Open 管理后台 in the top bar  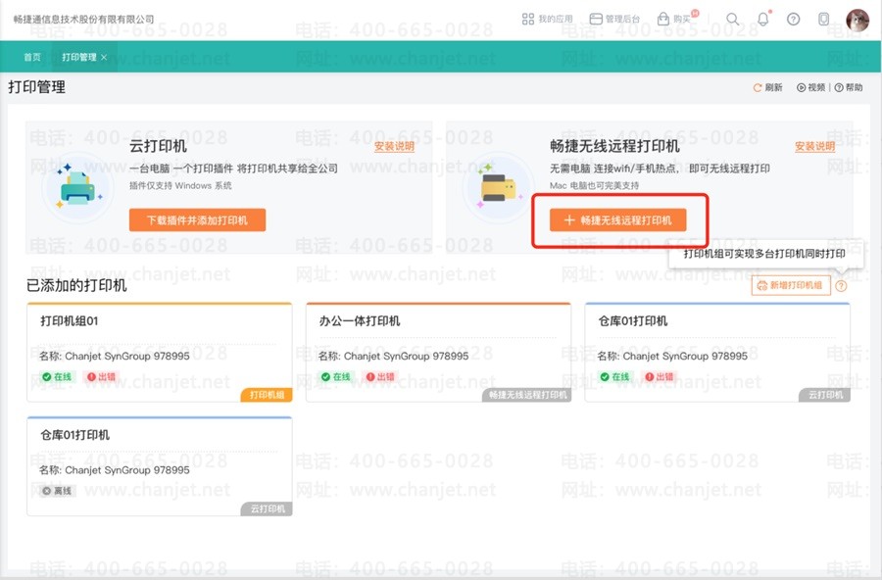click(x=614, y=20)
